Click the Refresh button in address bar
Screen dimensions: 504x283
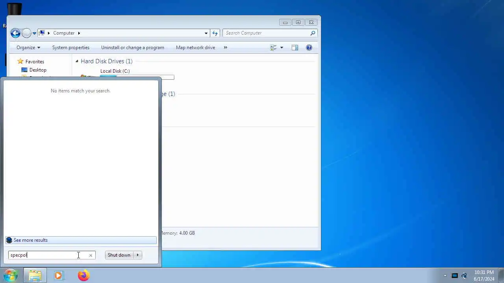coord(215,33)
